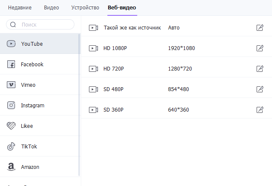Select Likee label in platform list
The height and width of the screenshot is (186, 272).
pyautogui.click(x=27, y=126)
